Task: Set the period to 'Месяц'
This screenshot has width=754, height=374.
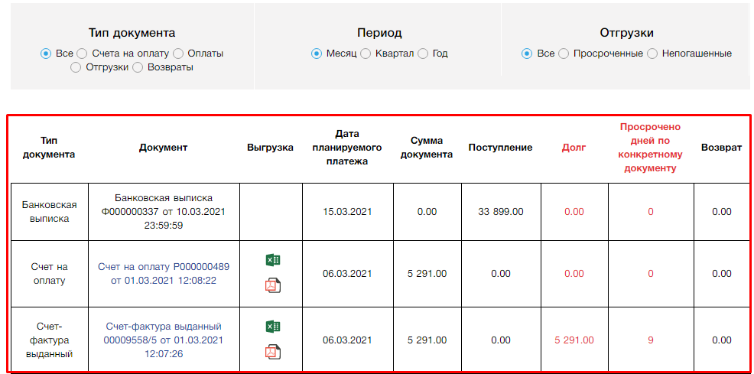Action: 317,54
